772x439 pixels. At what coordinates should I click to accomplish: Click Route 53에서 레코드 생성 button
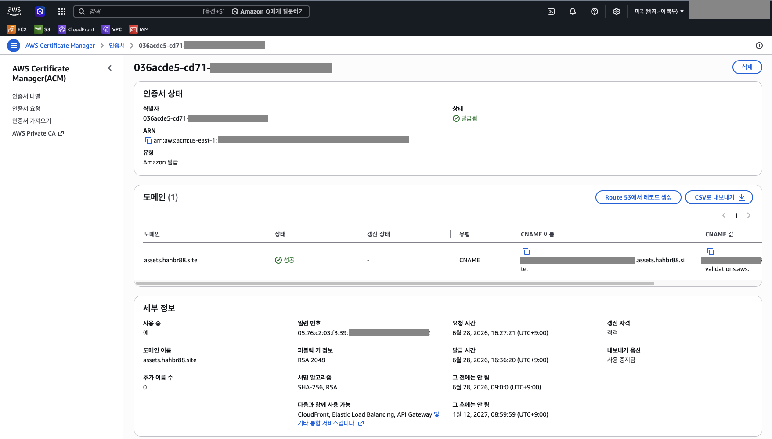[638, 197]
